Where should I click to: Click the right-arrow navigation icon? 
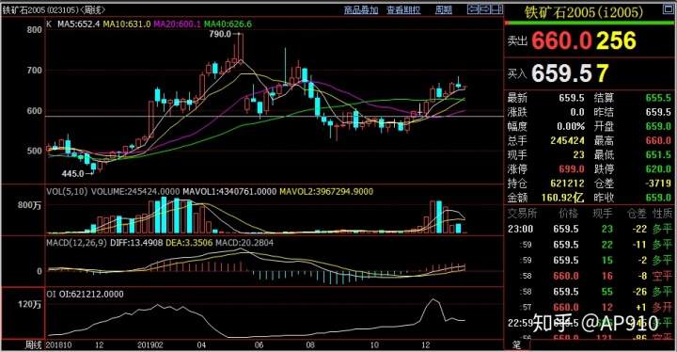tap(485, 8)
